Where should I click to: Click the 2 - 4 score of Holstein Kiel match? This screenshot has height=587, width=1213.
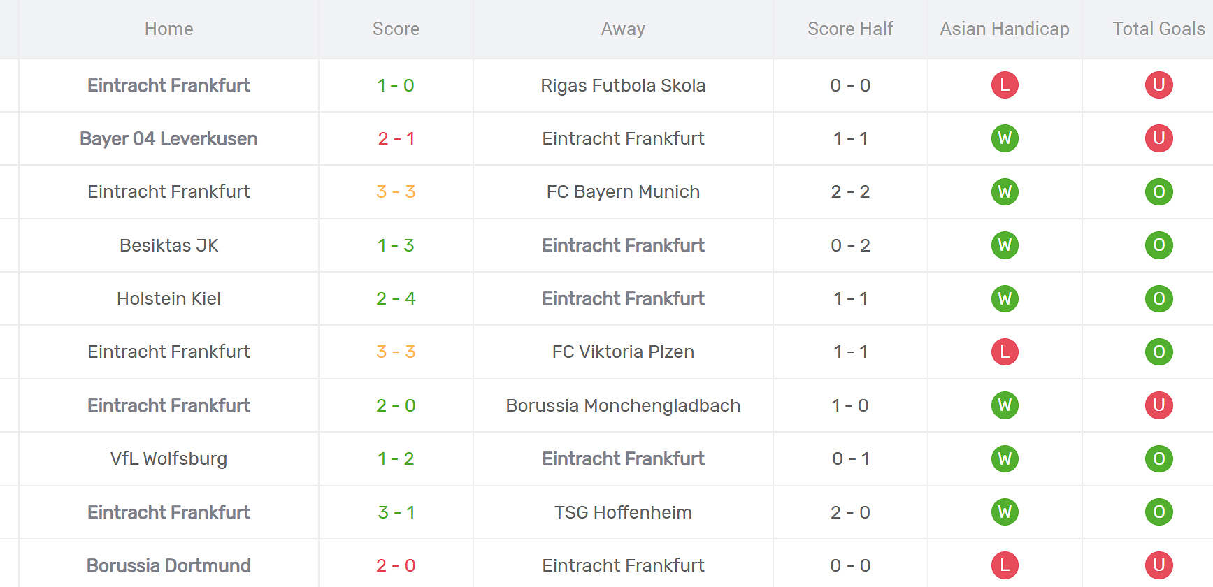pos(396,298)
